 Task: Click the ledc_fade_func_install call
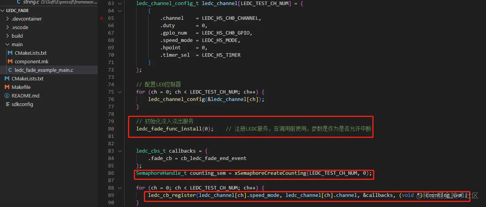tap(169, 129)
